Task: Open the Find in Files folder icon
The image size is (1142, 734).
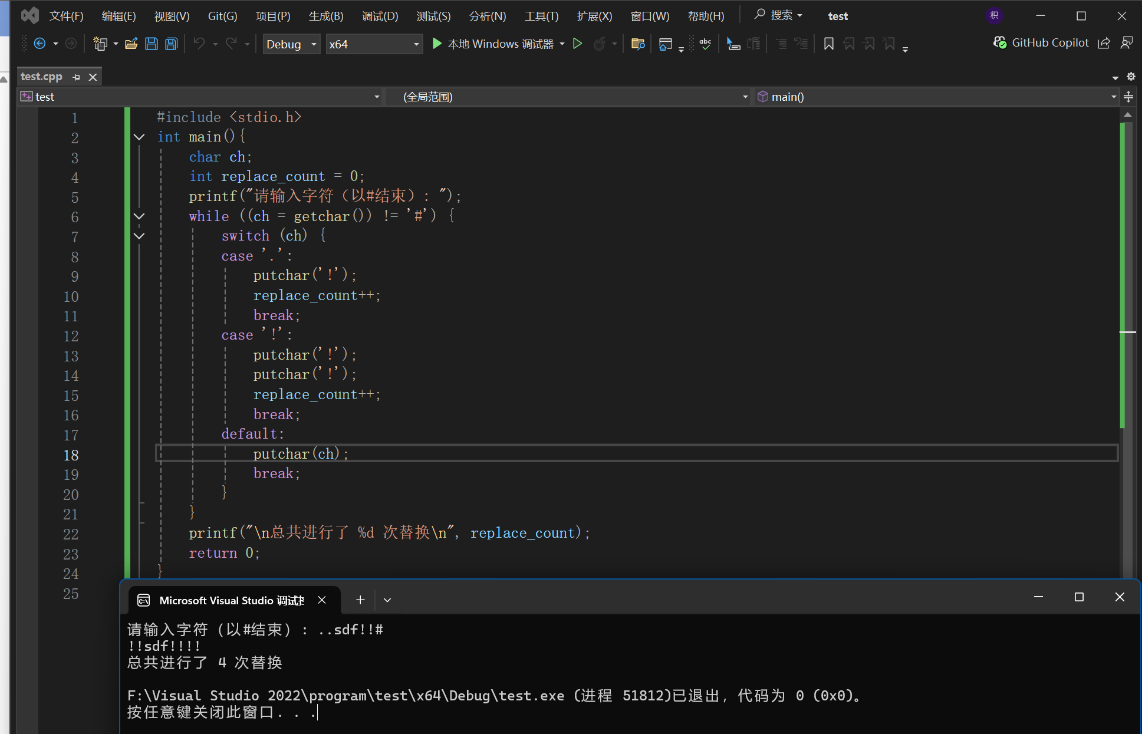Action: click(637, 44)
